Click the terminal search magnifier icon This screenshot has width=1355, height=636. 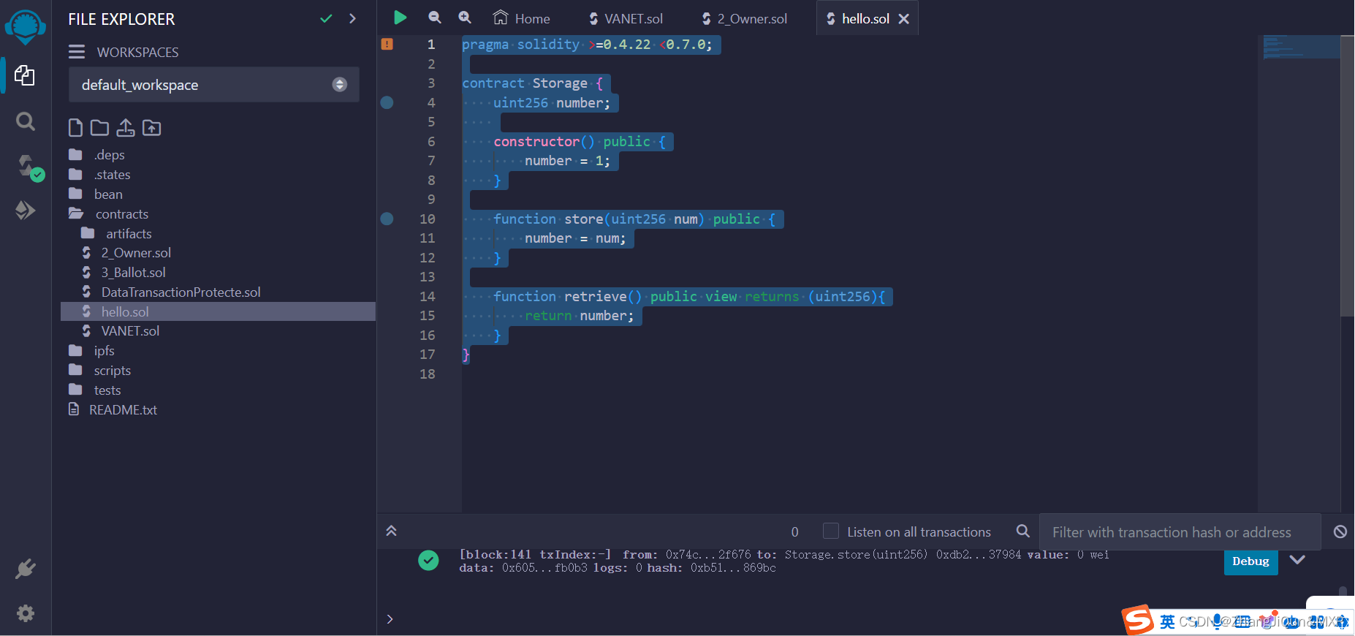[1023, 531]
